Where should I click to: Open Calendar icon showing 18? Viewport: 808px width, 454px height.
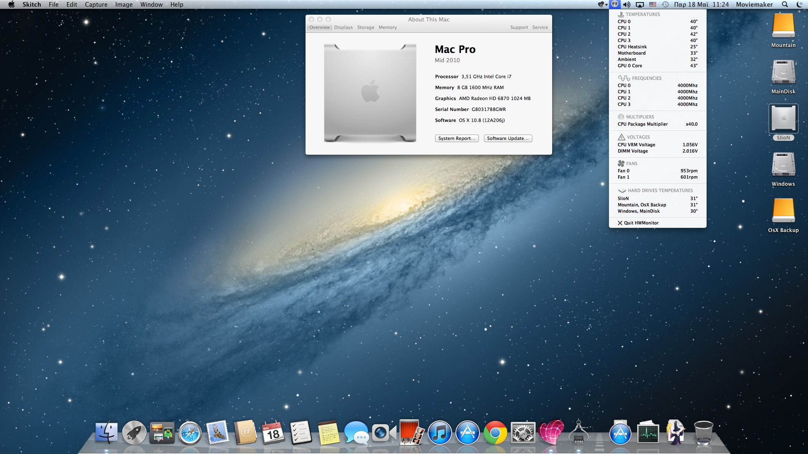[x=273, y=433]
